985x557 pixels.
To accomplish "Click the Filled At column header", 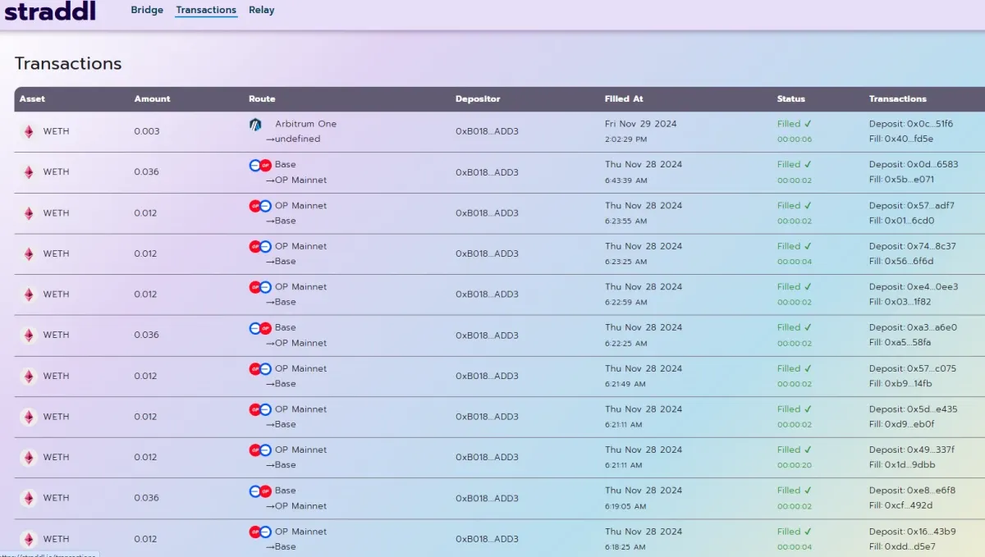I will (624, 99).
